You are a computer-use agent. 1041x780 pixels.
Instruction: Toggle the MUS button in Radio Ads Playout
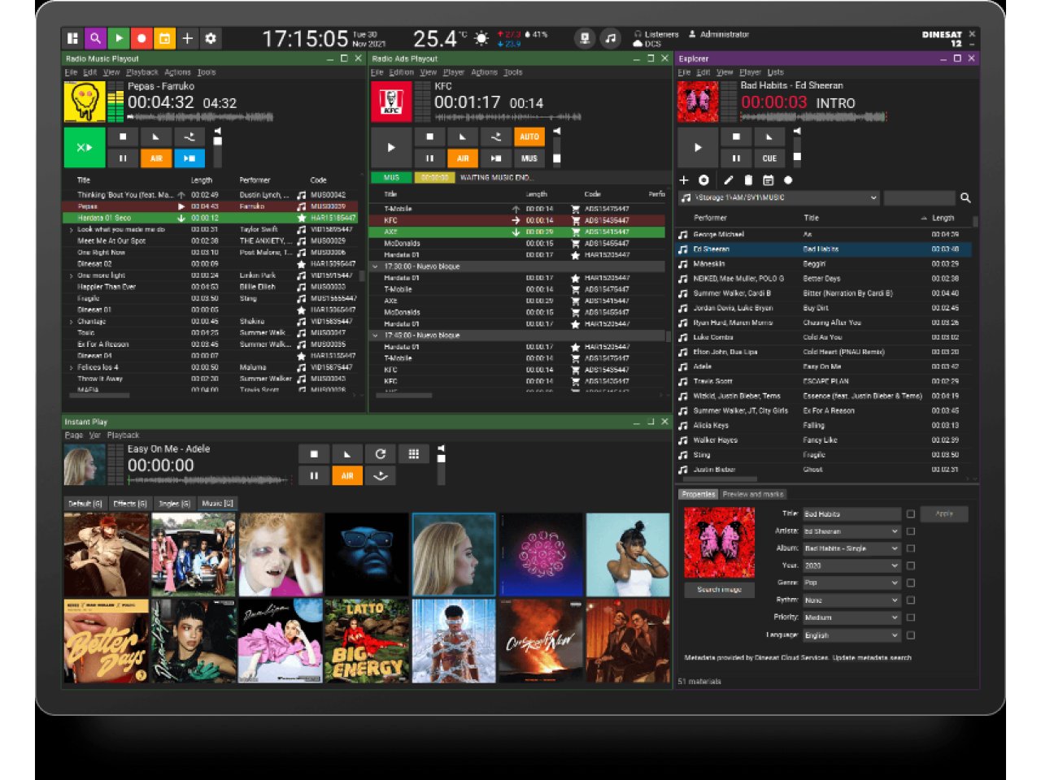click(529, 158)
